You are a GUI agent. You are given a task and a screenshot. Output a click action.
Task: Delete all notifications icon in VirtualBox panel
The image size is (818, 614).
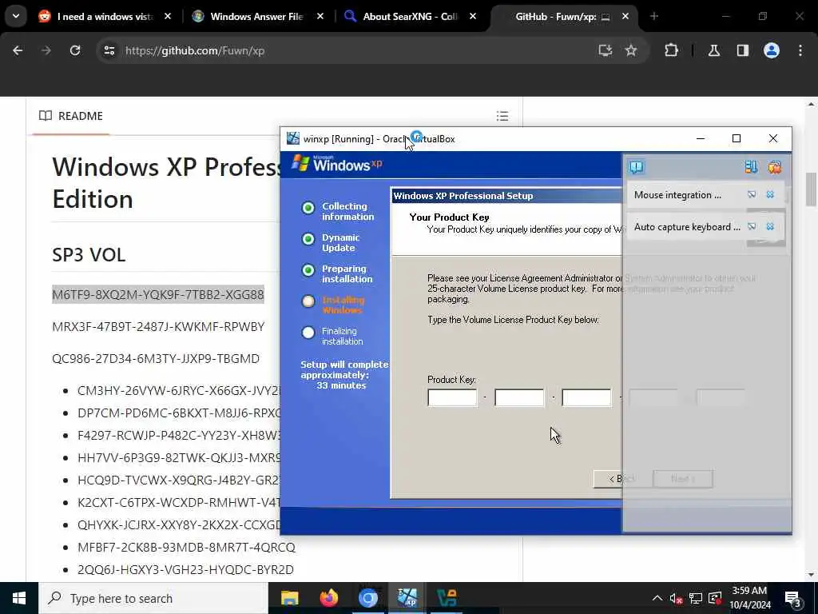coord(774,167)
